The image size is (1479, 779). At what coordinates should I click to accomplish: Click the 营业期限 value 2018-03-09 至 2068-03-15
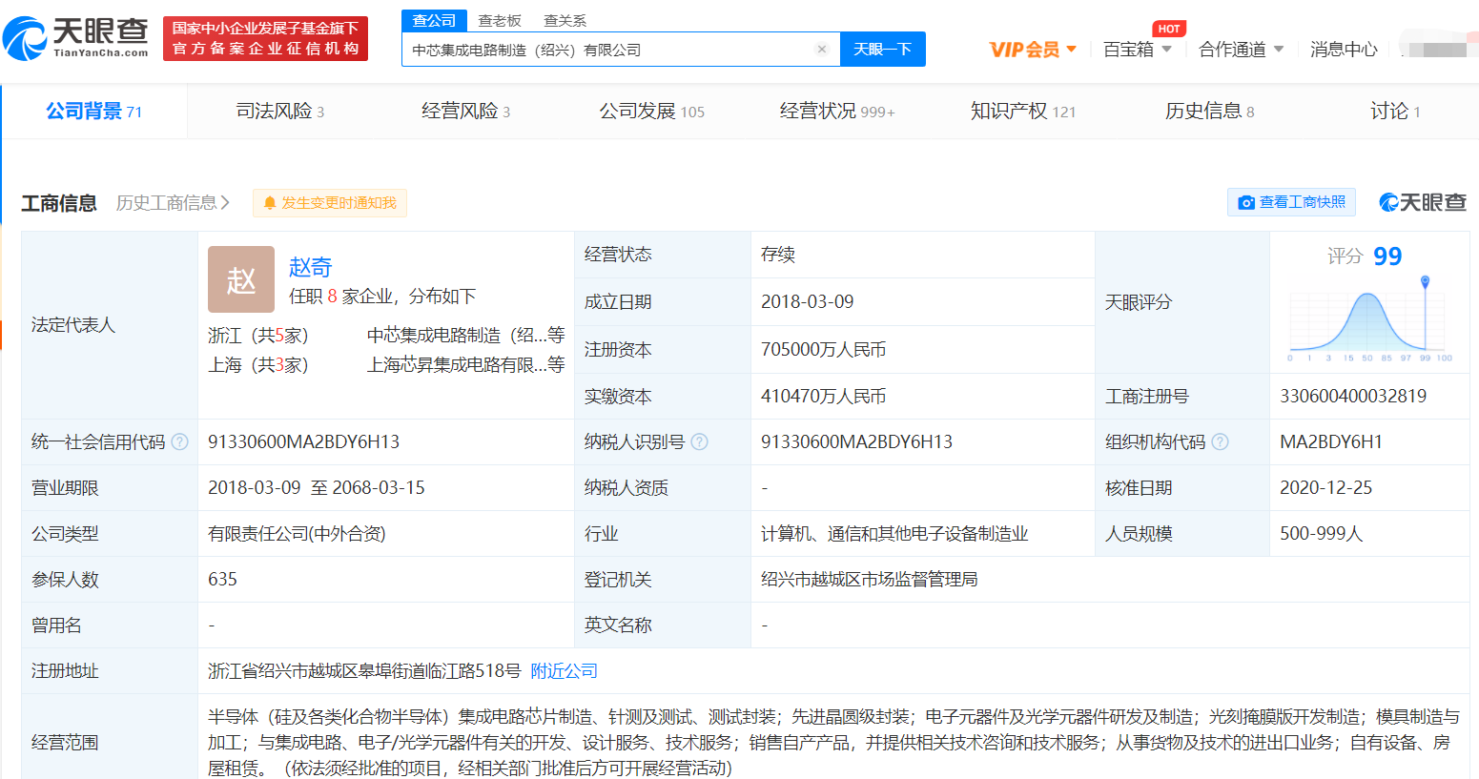[x=317, y=488]
